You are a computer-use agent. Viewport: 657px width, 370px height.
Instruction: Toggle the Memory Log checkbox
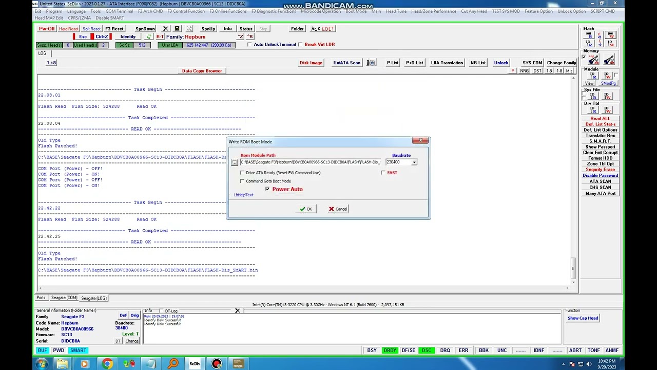point(584,57)
